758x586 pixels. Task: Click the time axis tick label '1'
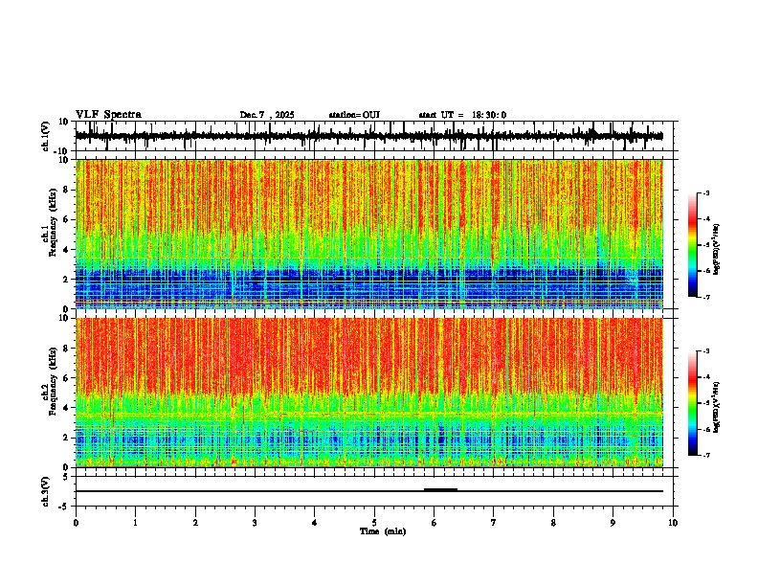coord(135,523)
